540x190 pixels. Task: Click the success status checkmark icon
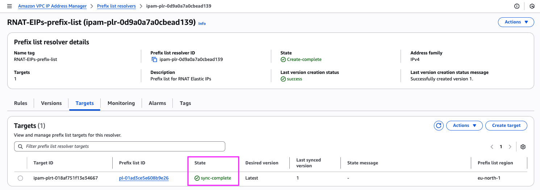click(283, 79)
